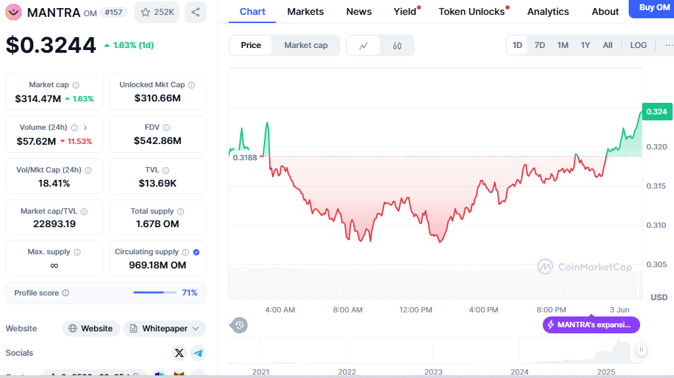
Task: Select the 7D time range
Action: pos(539,45)
